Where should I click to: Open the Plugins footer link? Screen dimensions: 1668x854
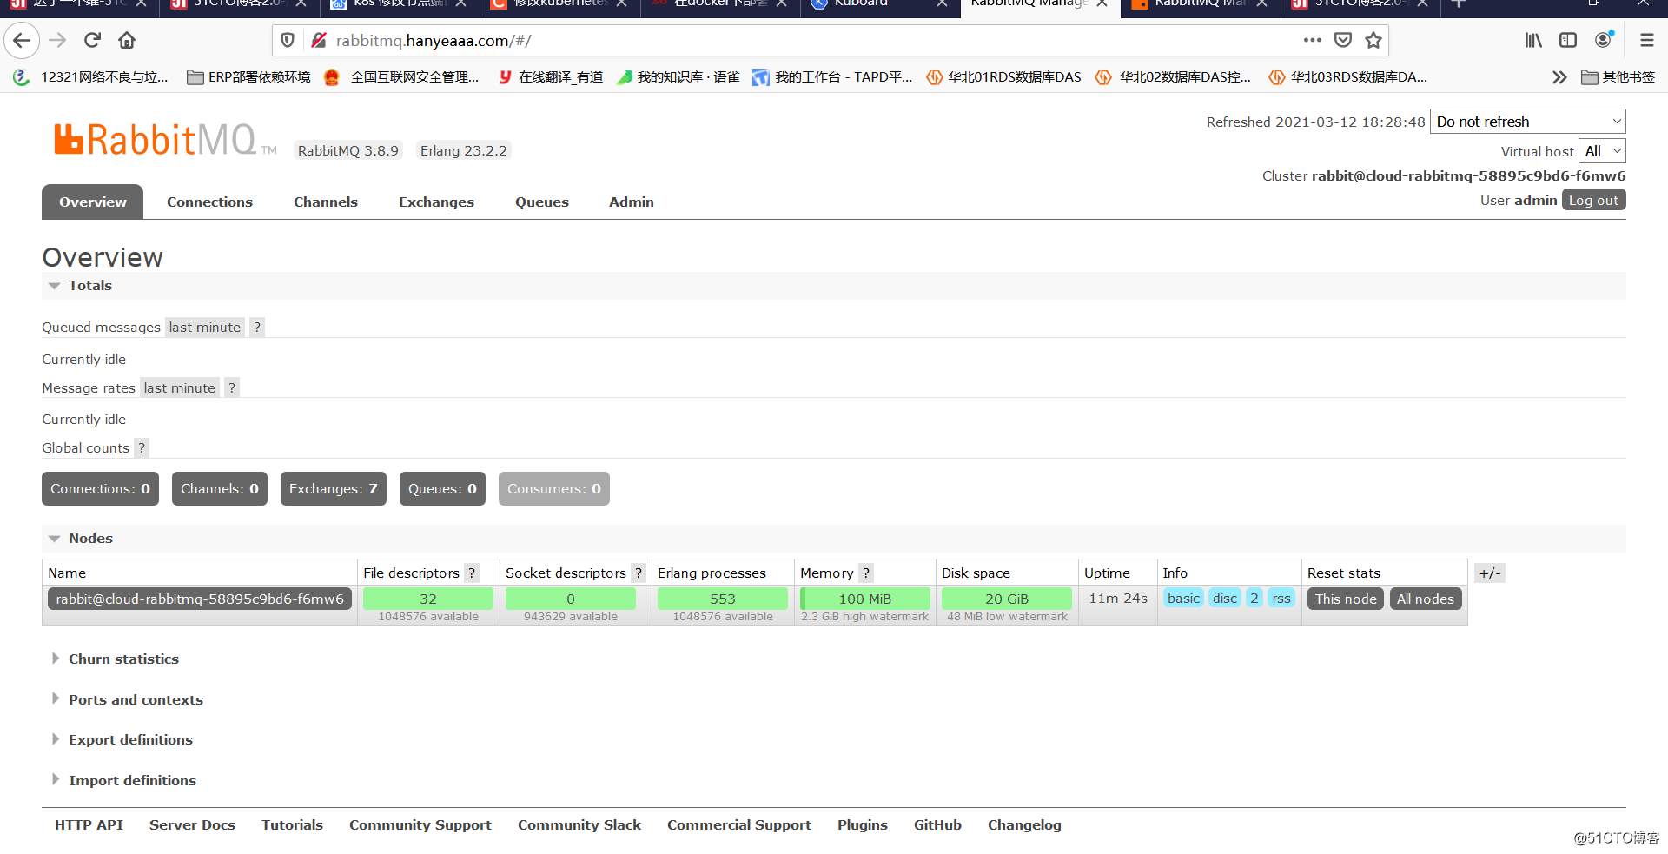tap(863, 825)
